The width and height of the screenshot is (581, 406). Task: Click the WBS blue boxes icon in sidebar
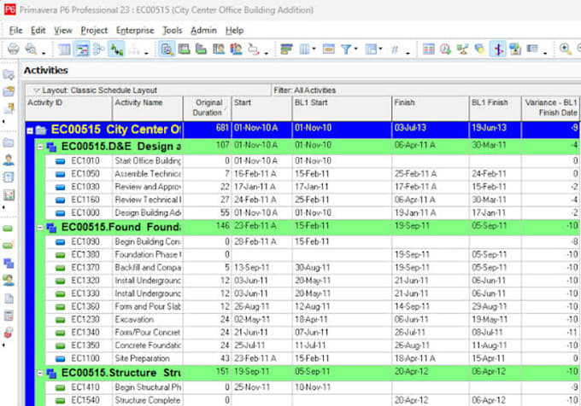[9, 263]
